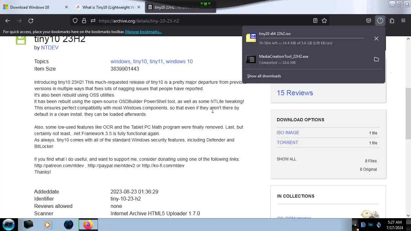
Task: Open NTDEV author link
Action: [50, 47]
